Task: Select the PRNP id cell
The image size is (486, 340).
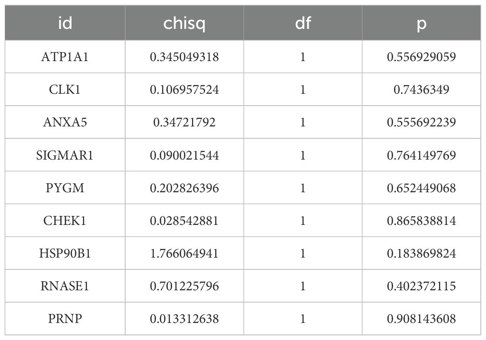Action: tap(65, 319)
